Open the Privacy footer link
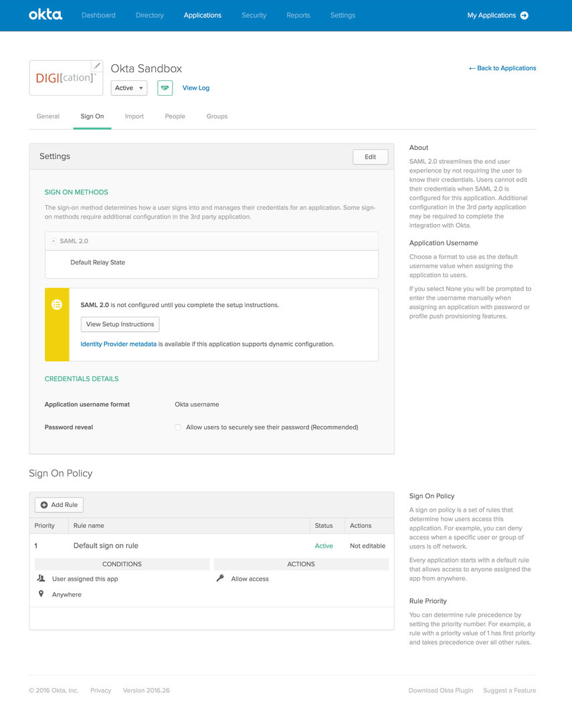The width and height of the screenshot is (572, 721). tap(101, 690)
